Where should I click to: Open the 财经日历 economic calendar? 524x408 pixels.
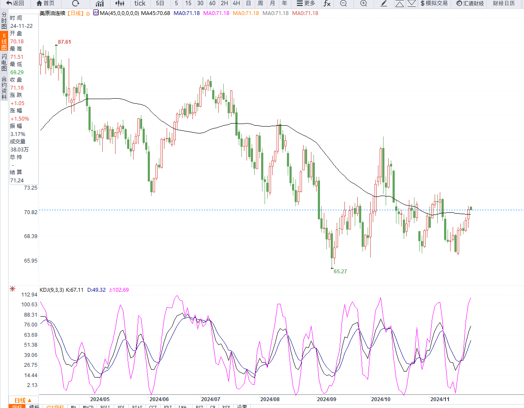[504, 3]
